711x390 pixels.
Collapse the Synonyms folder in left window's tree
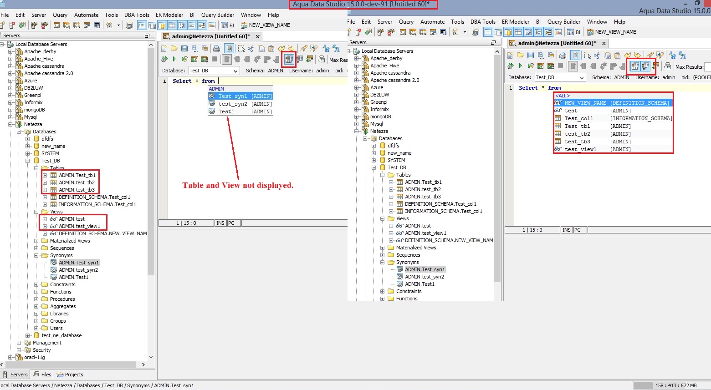(36, 255)
